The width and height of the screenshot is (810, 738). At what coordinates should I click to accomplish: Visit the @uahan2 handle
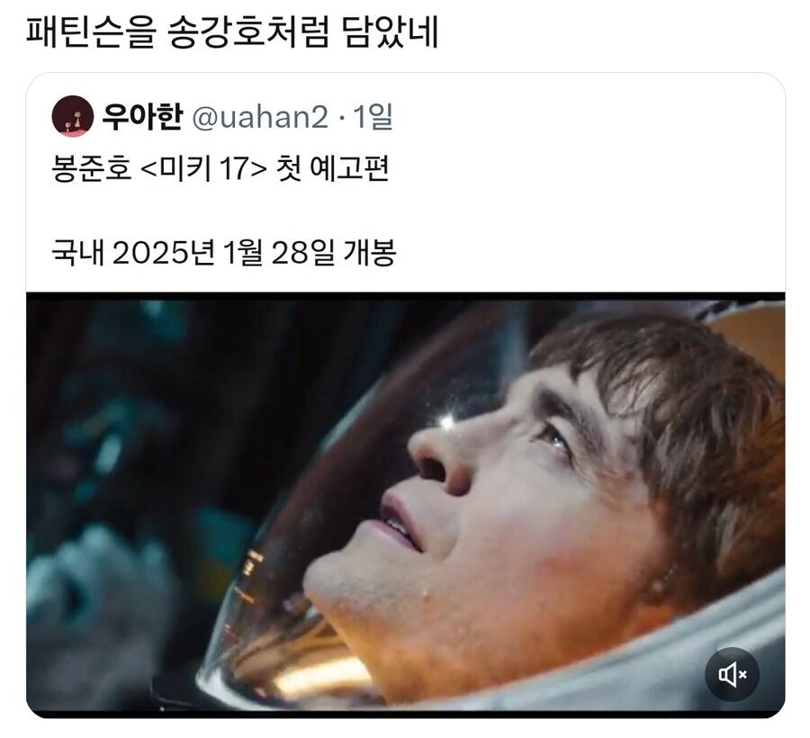click(x=260, y=117)
